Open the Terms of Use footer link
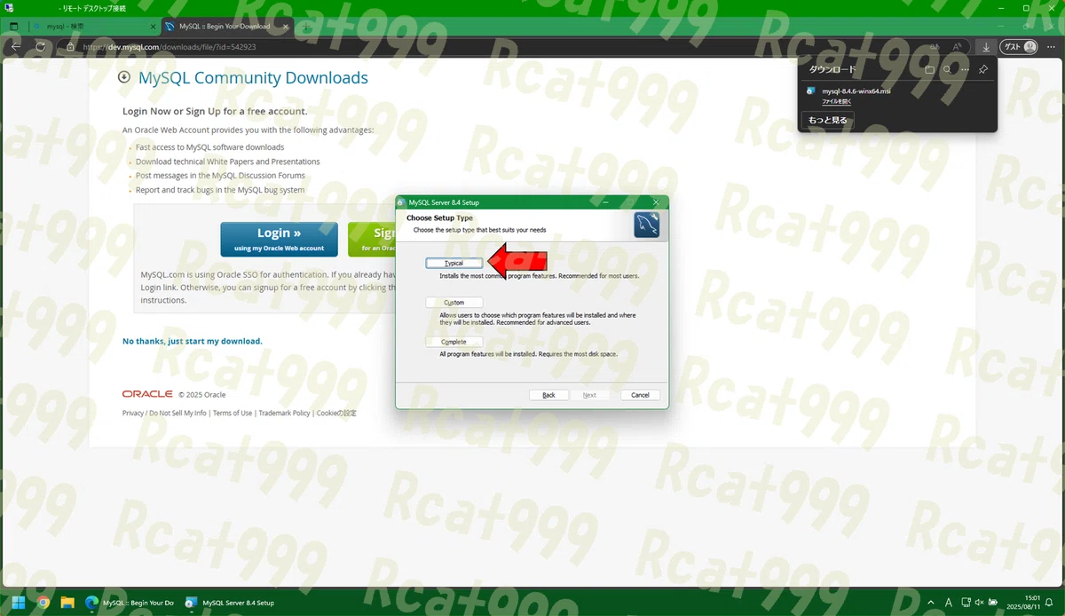 (233, 413)
